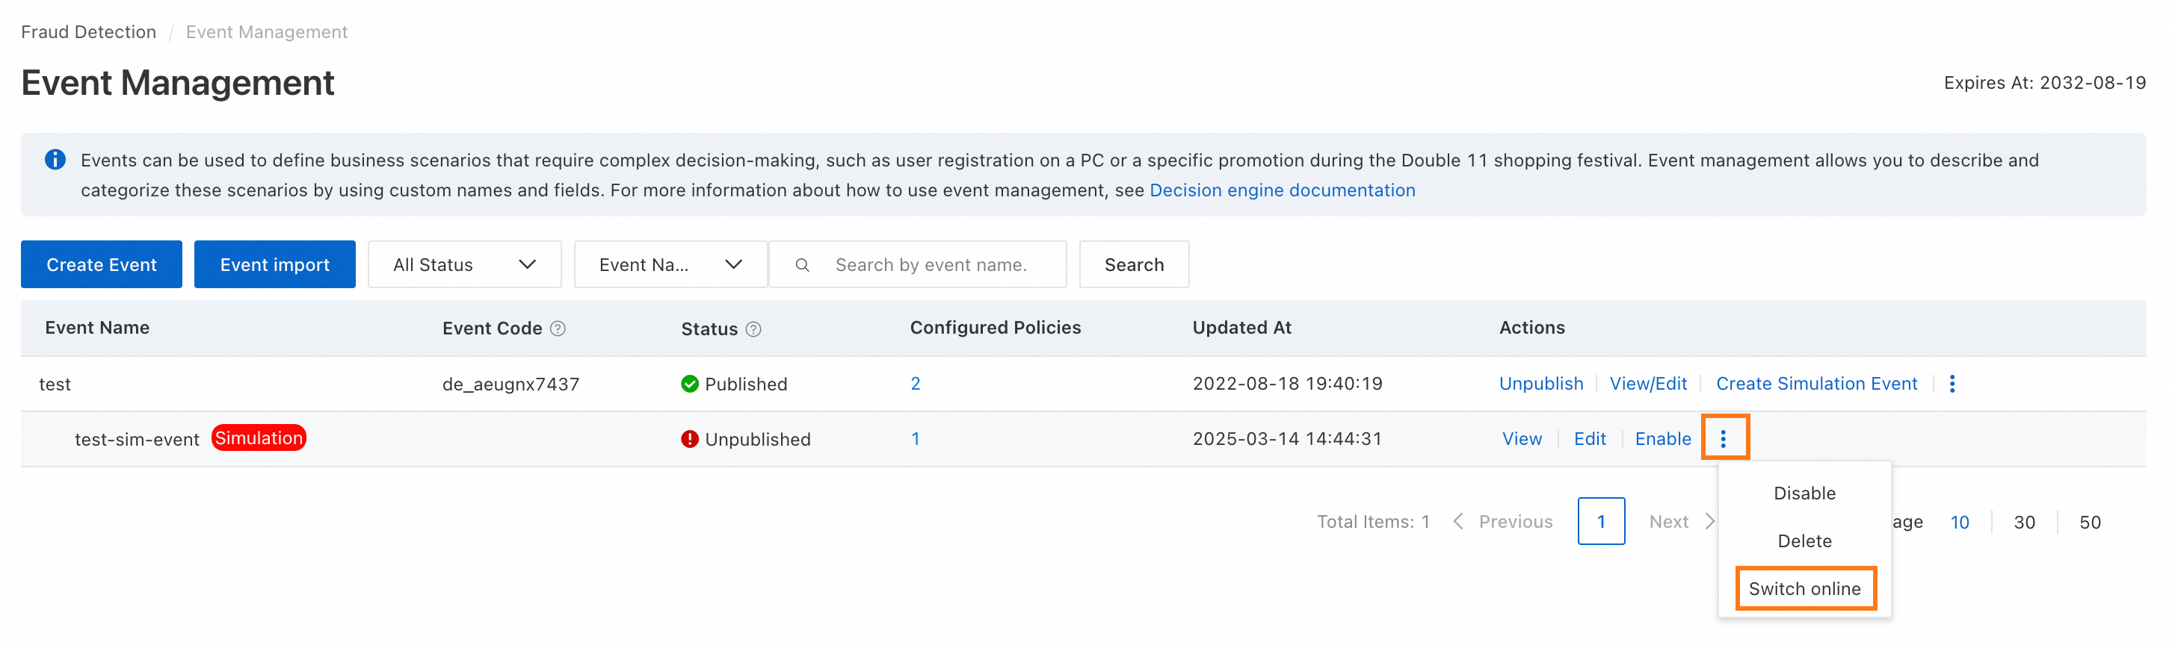This screenshot has width=2172, height=648.
Task: Click Unpublish for the test event
Action: 1540,384
